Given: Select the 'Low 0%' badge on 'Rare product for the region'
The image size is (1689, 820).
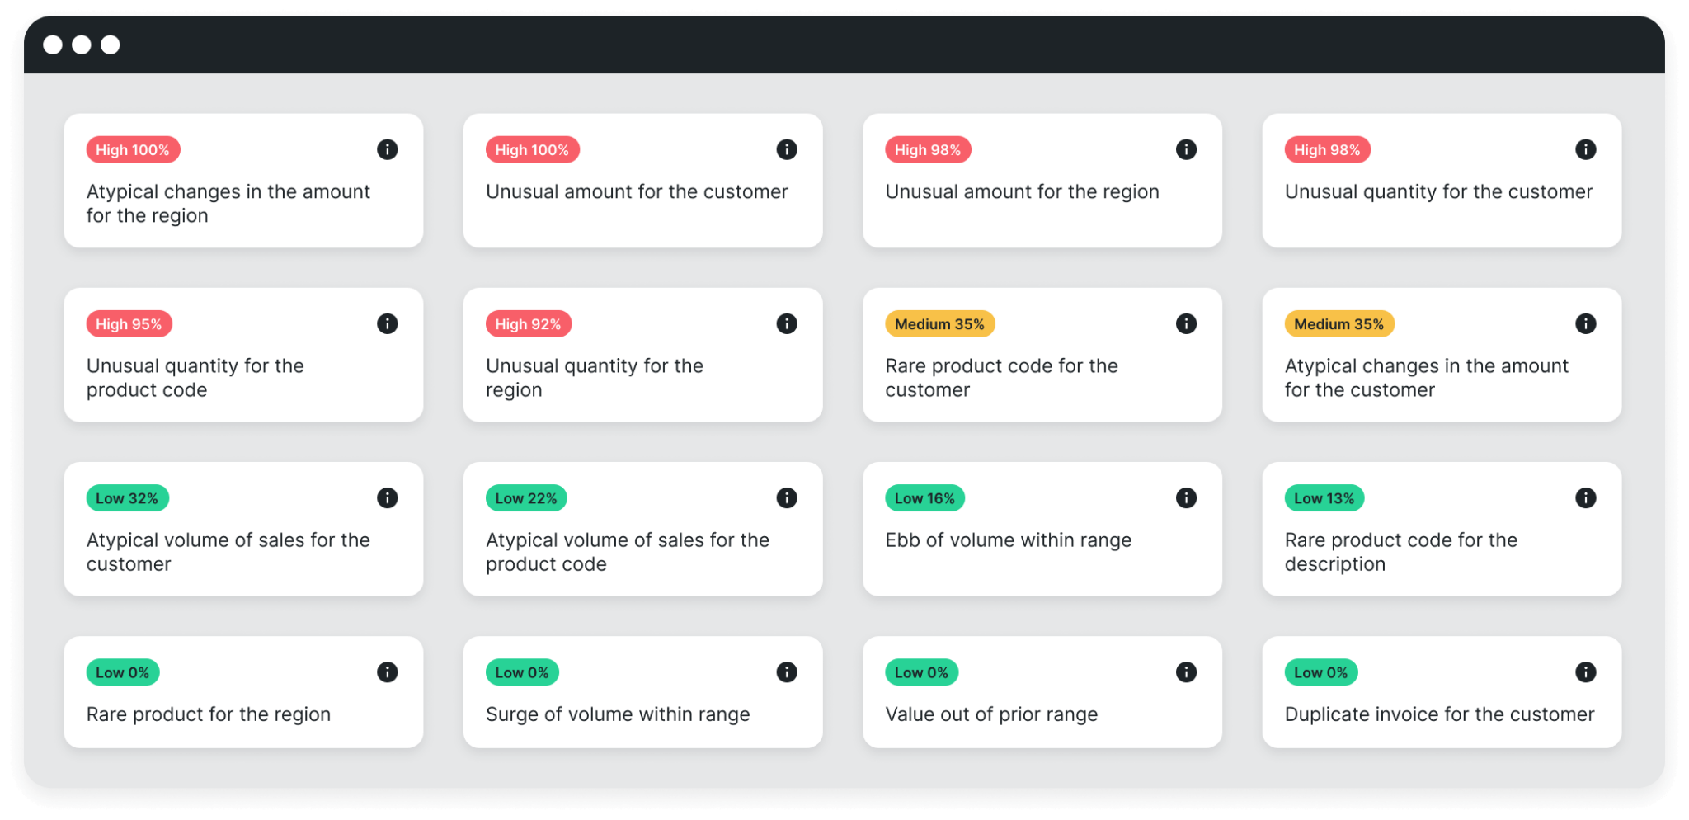Looking at the screenshot, I should [x=122, y=672].
